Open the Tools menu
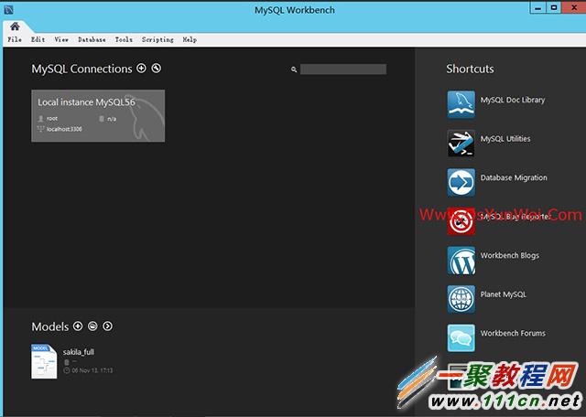 point(124,39)
